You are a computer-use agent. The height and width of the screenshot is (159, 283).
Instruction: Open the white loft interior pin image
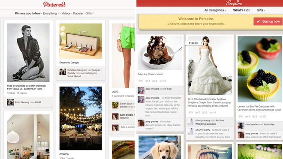(x=28, y=137)
